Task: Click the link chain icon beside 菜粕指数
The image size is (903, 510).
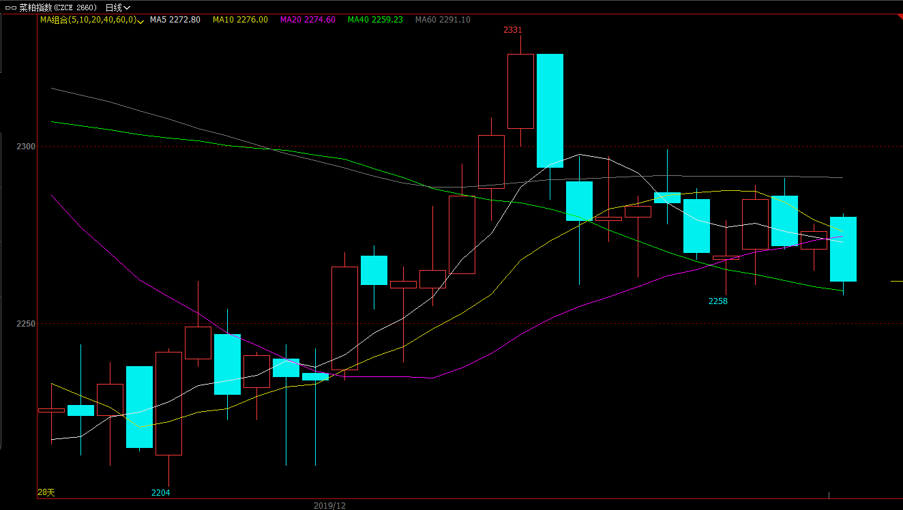Action: (10, 7)
